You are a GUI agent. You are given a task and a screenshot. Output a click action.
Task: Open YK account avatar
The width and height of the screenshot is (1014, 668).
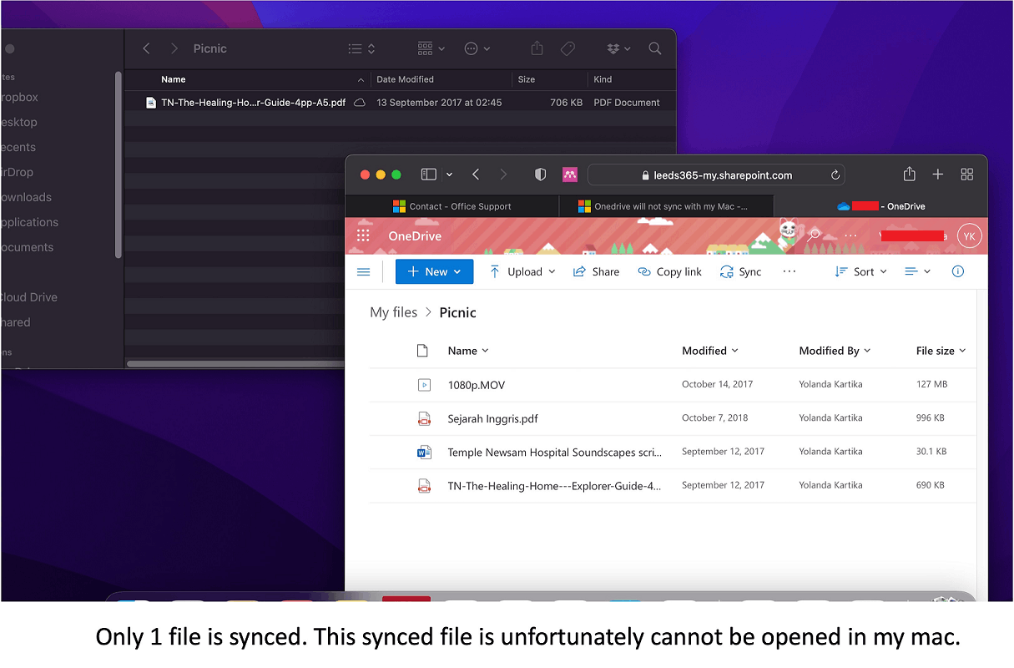(970, 236)
